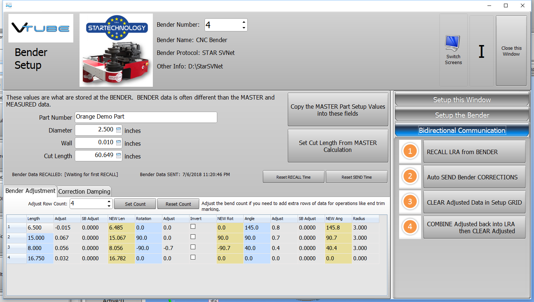Click the orange number 2 circle icon
The image size is (534, 302).
click(410, 176)
